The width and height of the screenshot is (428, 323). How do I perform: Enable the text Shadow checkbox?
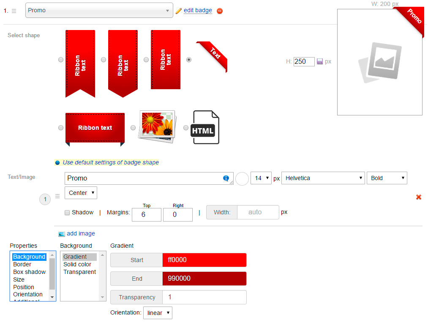point(67,213)
